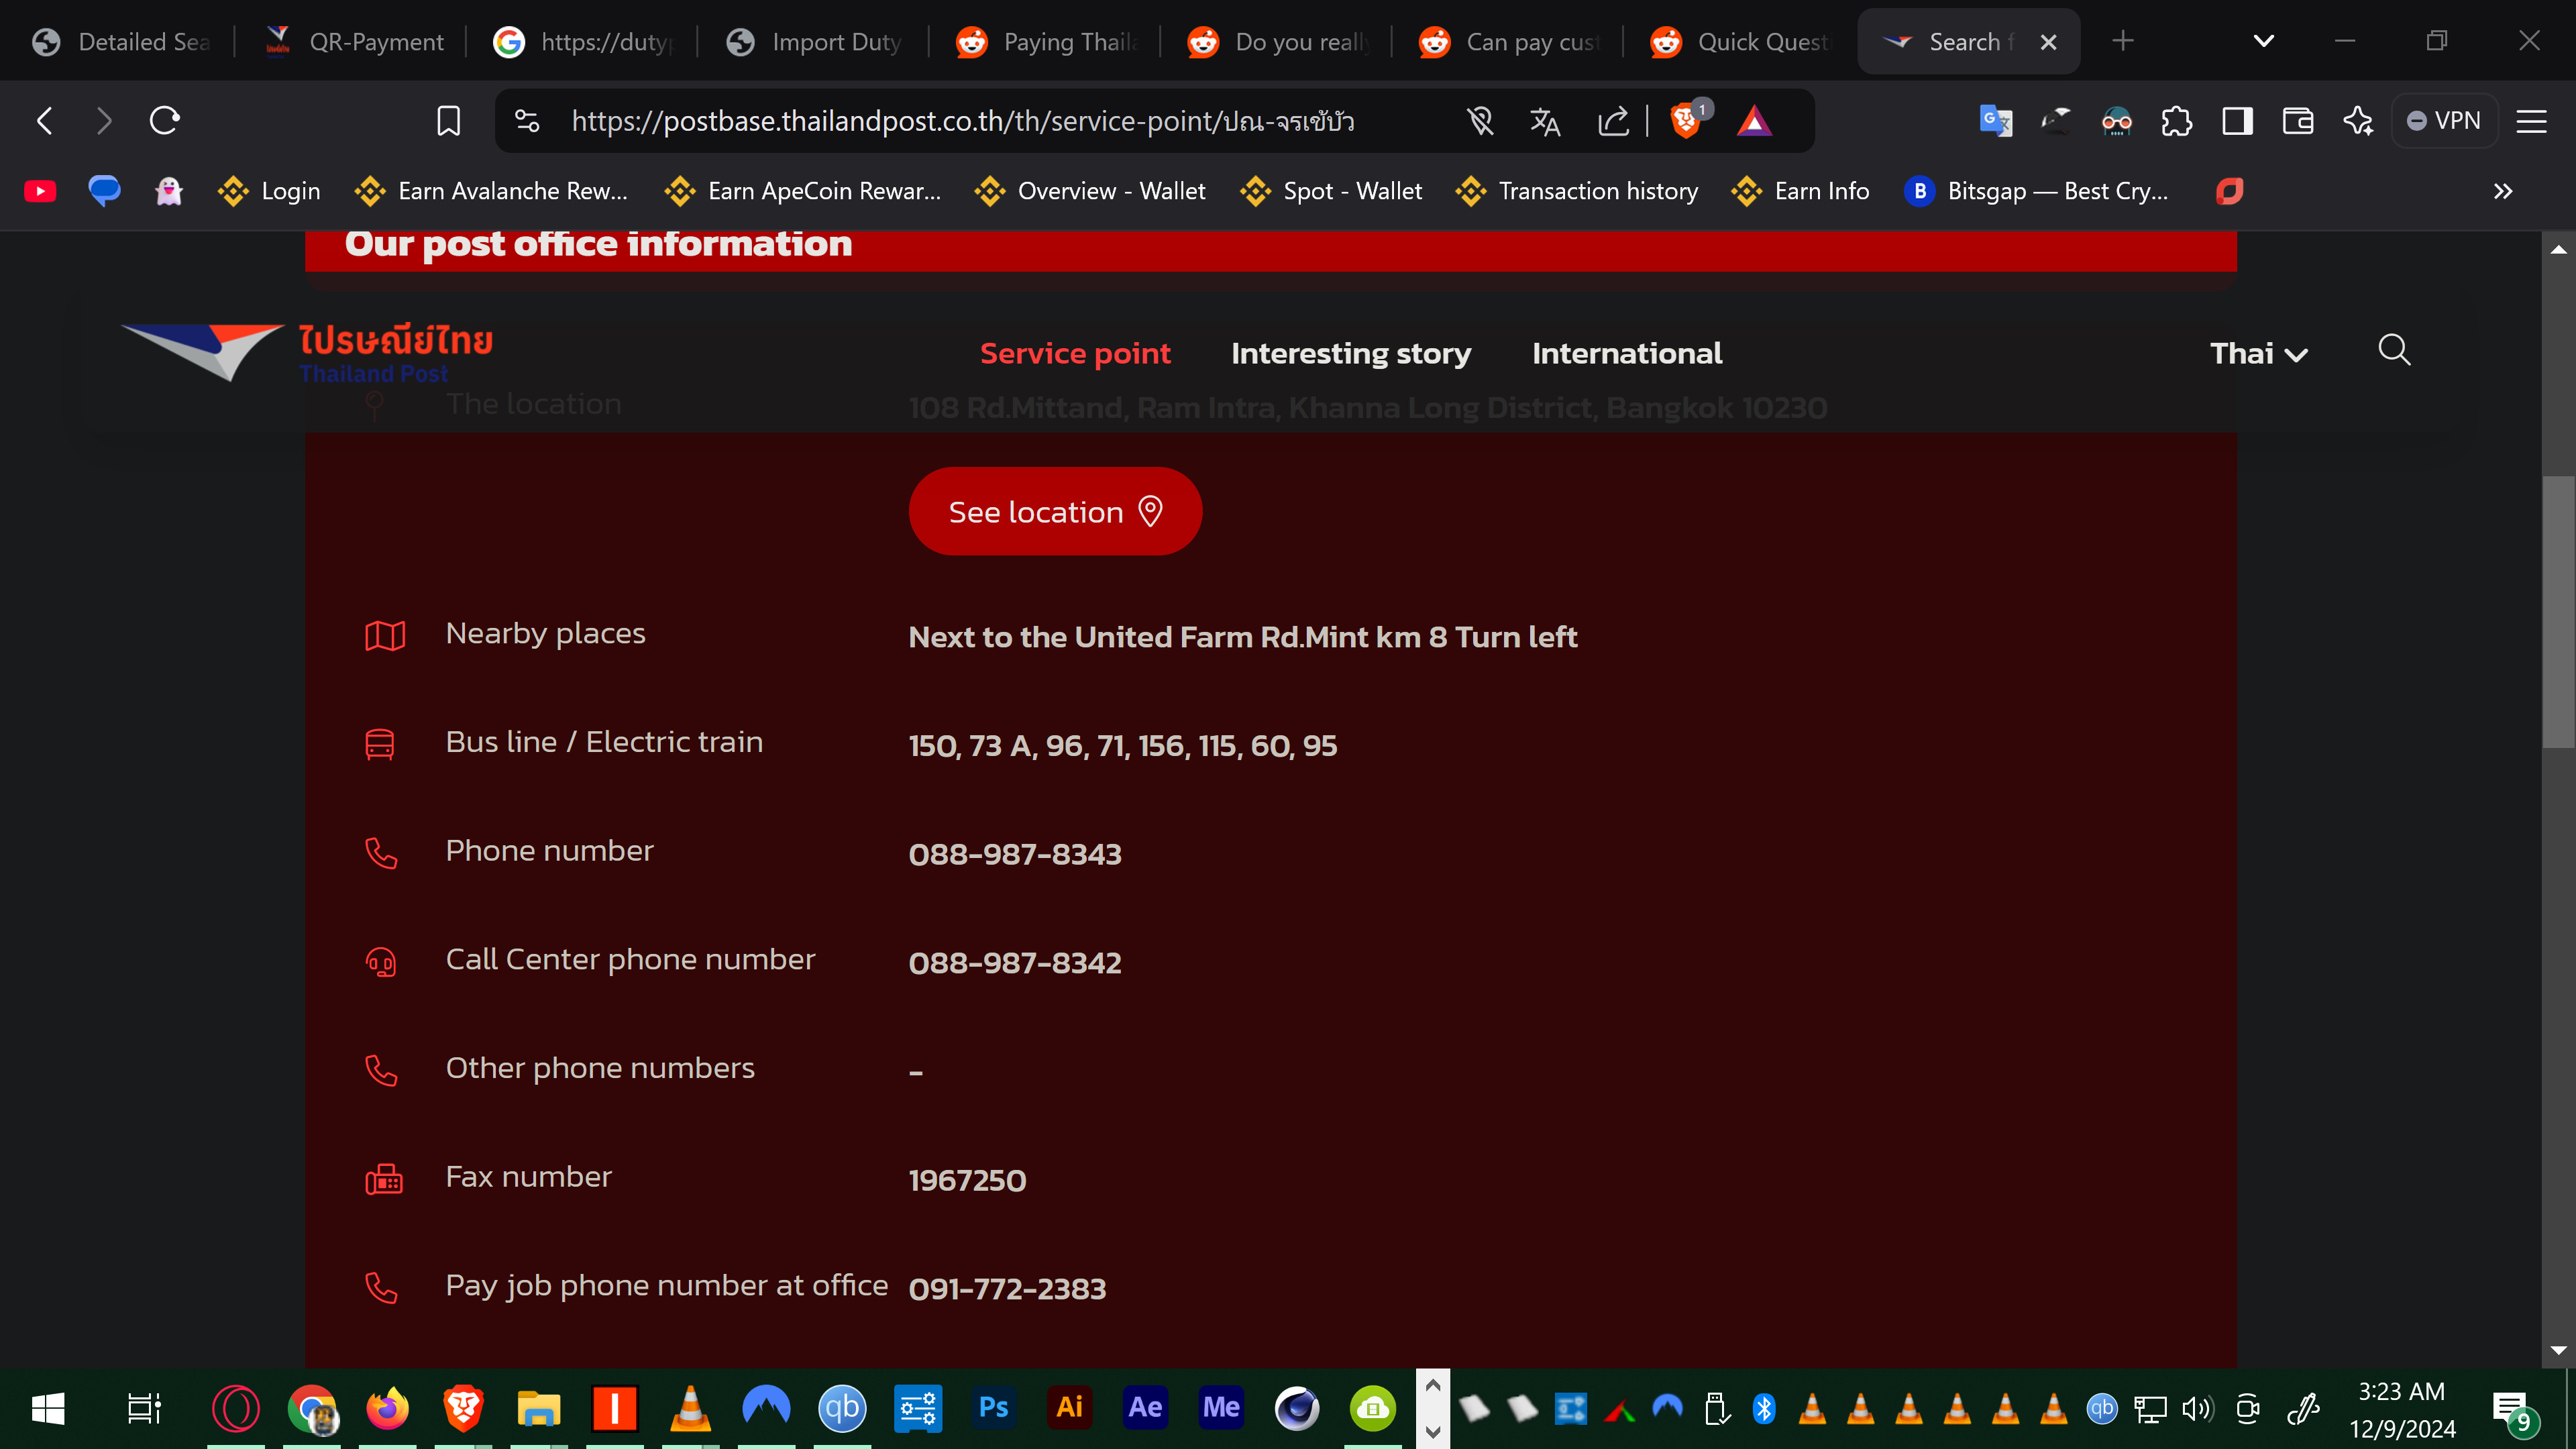Open the International menu
Viewport: 2576px width, 1449px height.
pyautogui.click(x=1627, y=353)
